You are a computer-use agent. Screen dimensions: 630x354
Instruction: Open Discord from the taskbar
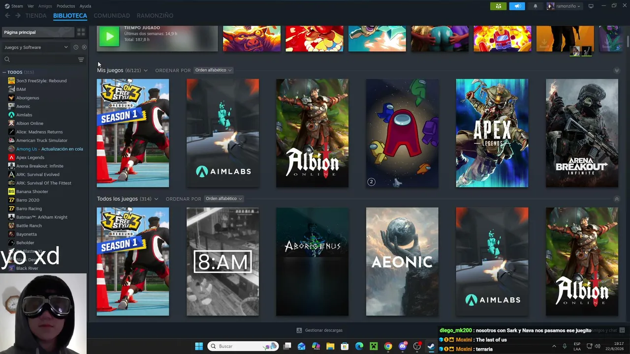pos(403,346)
